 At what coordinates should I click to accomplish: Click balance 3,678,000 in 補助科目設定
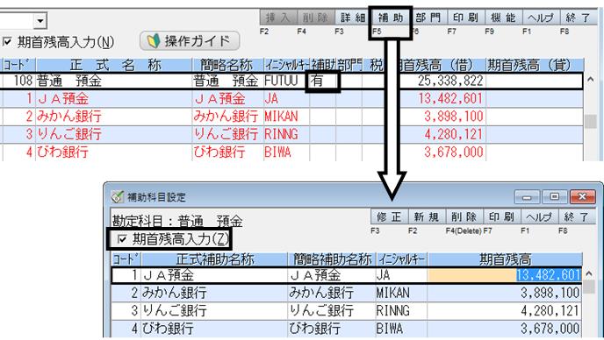[x=550, y=329]
